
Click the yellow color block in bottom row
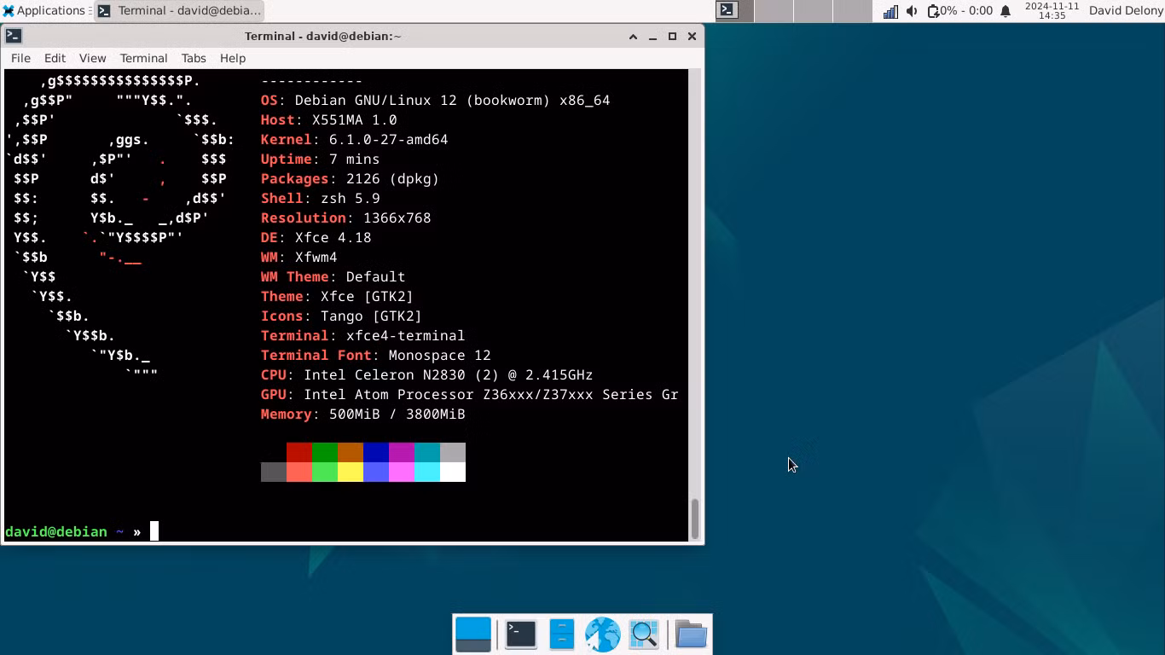pyautogui.click(x=351, y=472)
